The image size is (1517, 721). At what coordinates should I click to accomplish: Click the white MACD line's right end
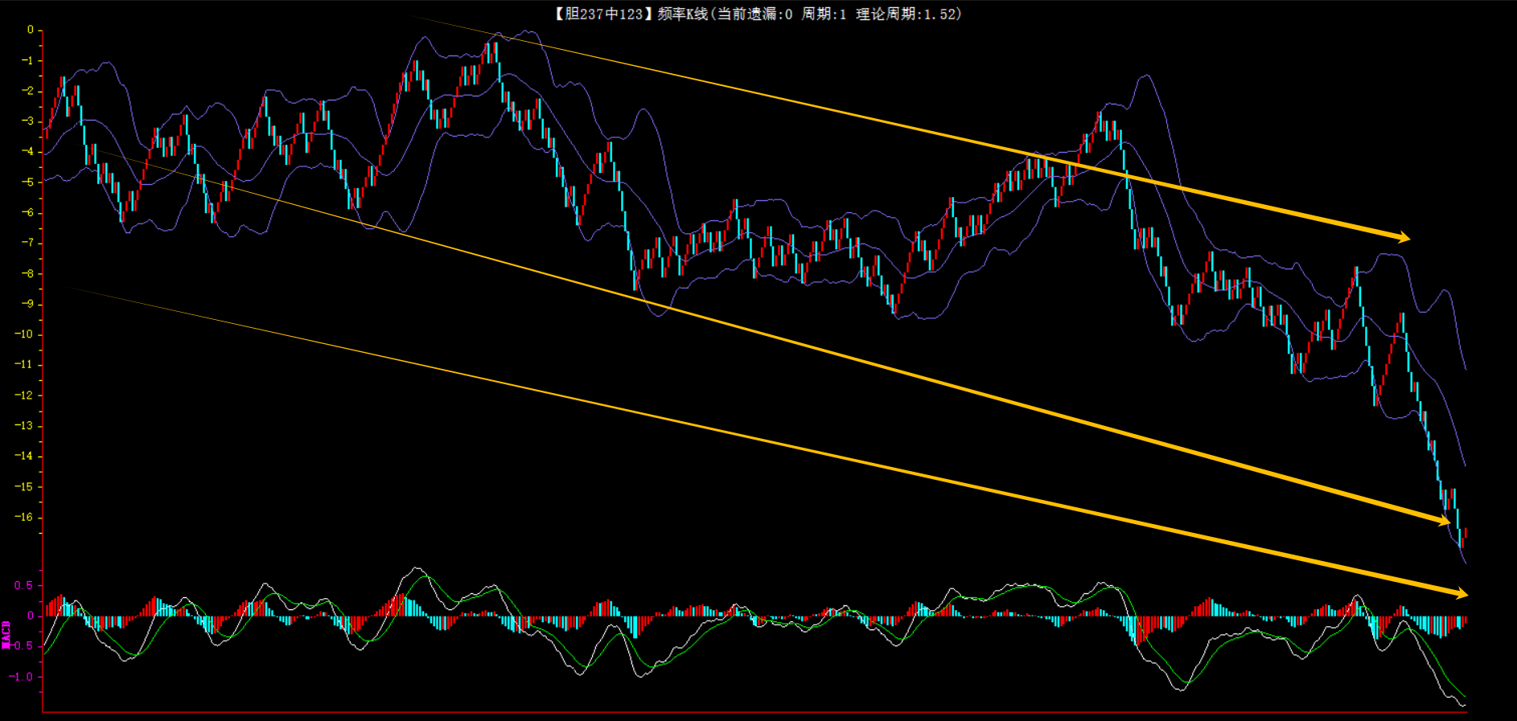(1464, 706)
